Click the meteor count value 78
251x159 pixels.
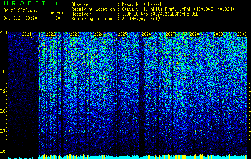point(58,18)
